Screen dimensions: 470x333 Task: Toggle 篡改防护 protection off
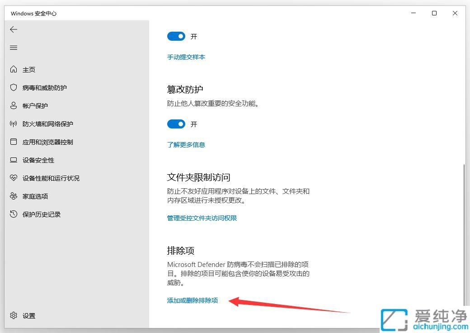[176, 124]
